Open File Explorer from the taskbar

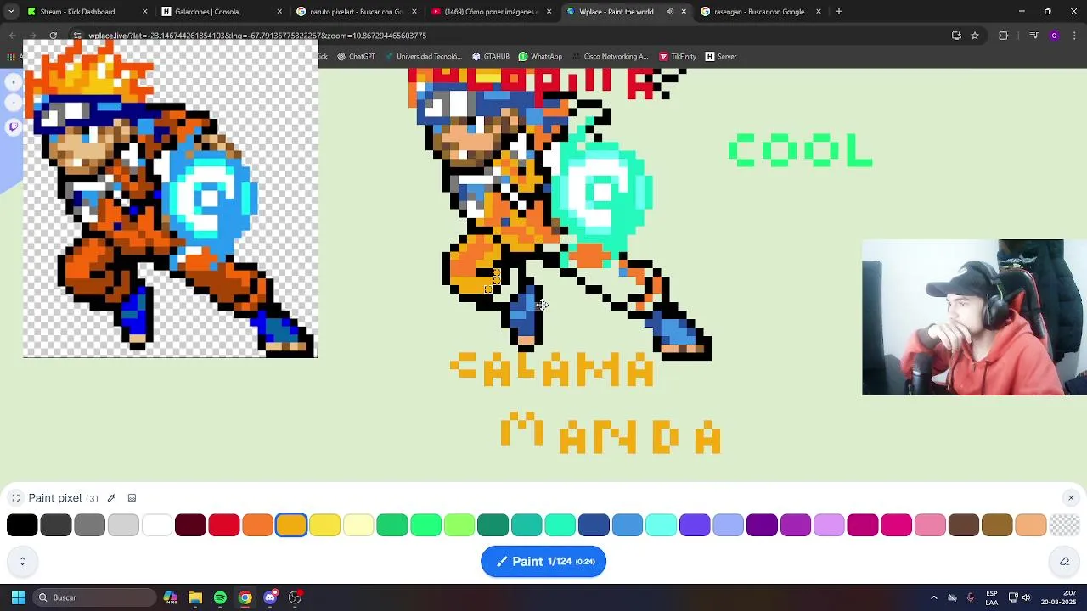(x=195, y=597)
